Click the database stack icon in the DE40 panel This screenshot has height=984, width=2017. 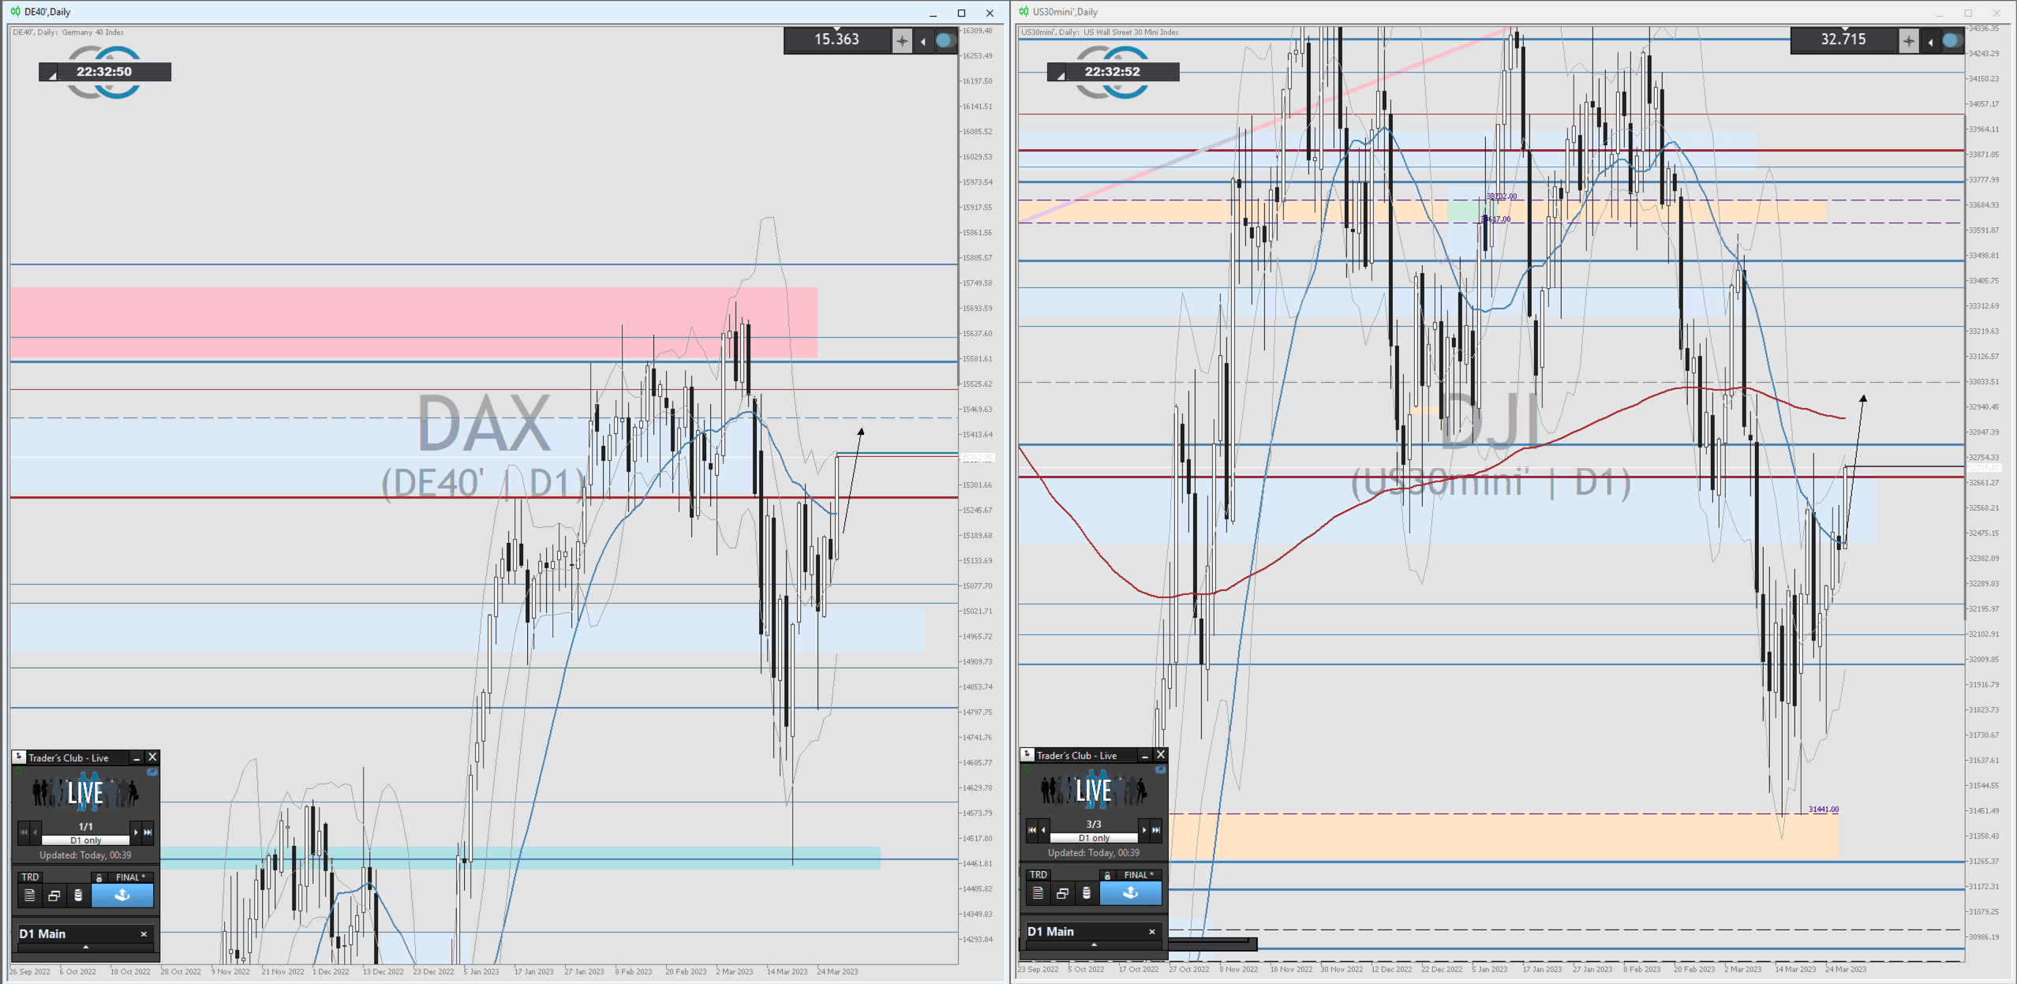tap(77, 895)
